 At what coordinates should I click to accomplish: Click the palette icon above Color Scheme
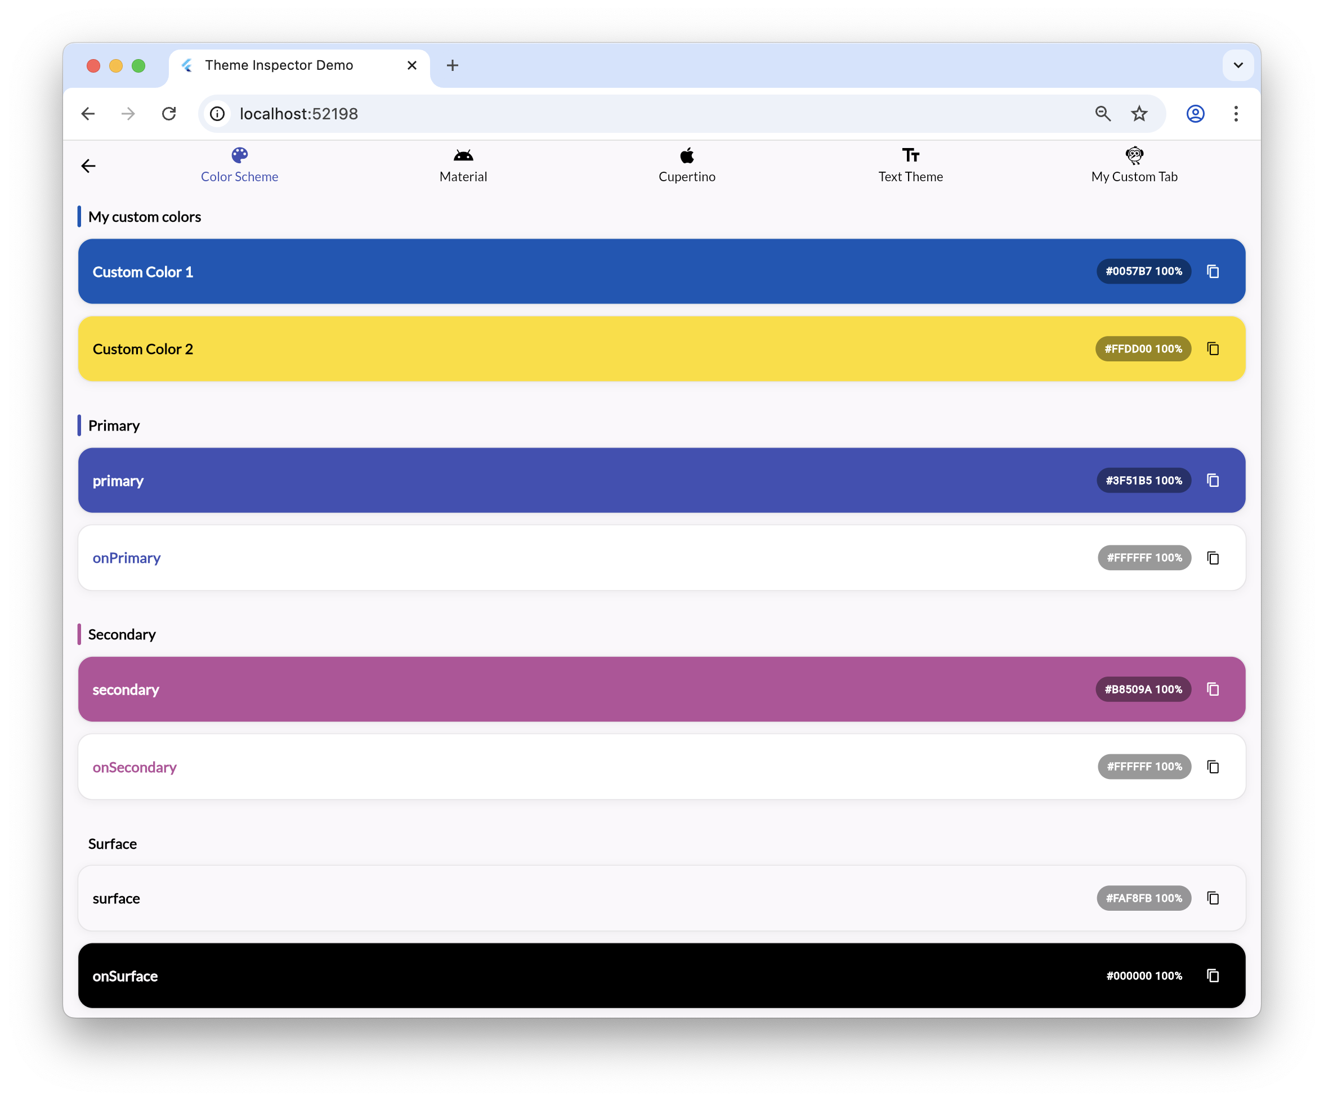239,155
